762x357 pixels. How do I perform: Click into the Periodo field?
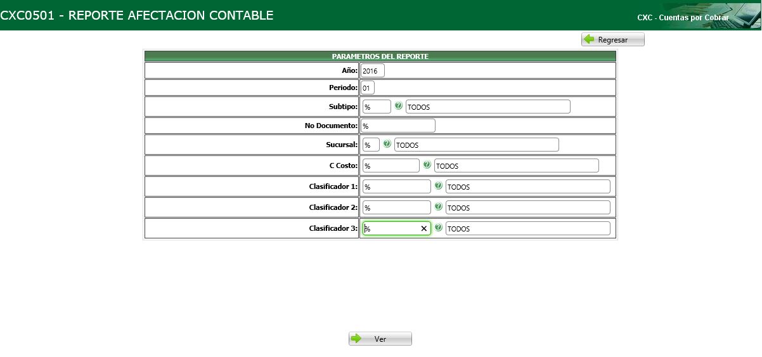pyautogui.click(x=368, y=88)
